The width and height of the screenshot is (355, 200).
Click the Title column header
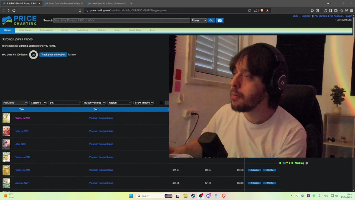point(21,109)
